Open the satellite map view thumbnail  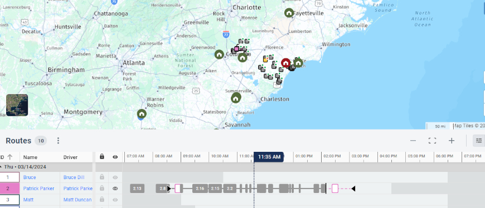[x=17, y=105]
